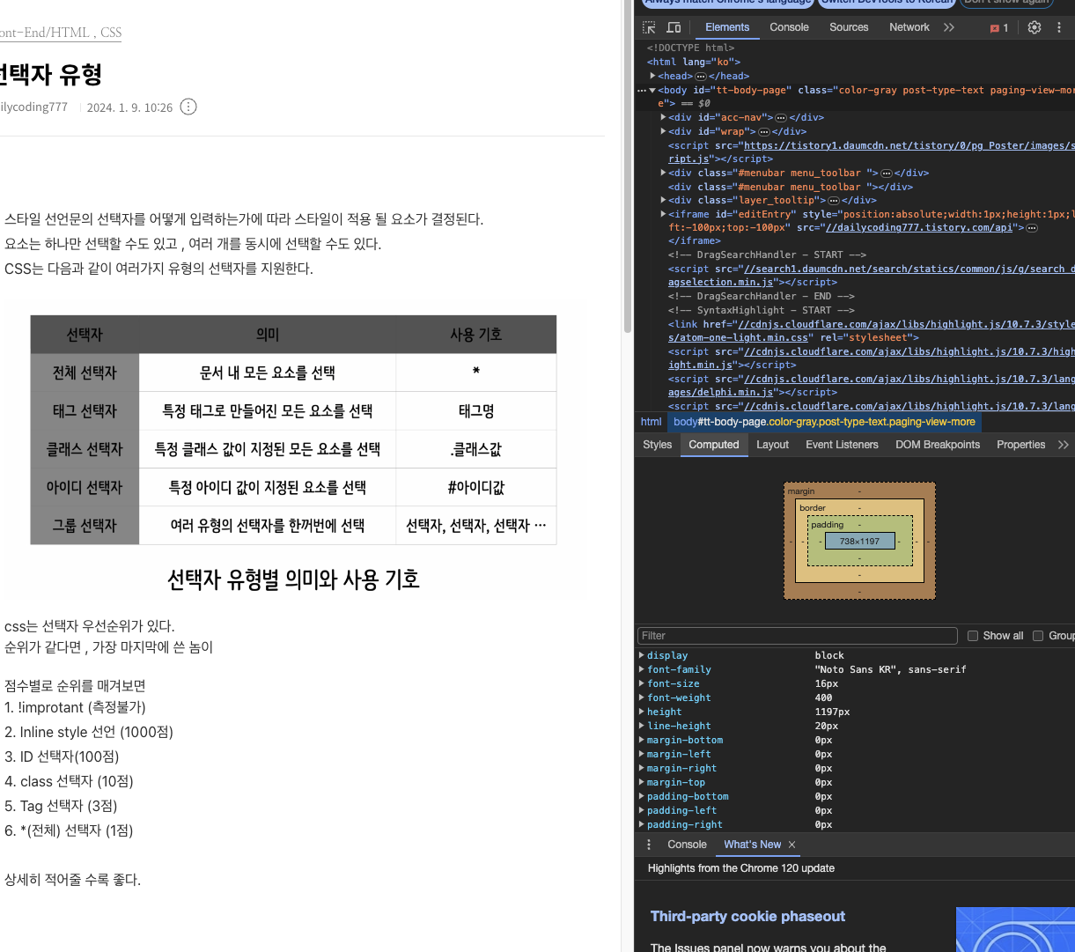Expand the div wrap node
The image size is (1075, 952).
click(x=664, y=131)
